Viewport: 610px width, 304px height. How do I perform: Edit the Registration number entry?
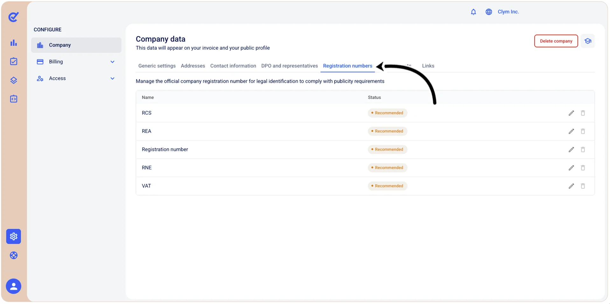pos(571,149)
